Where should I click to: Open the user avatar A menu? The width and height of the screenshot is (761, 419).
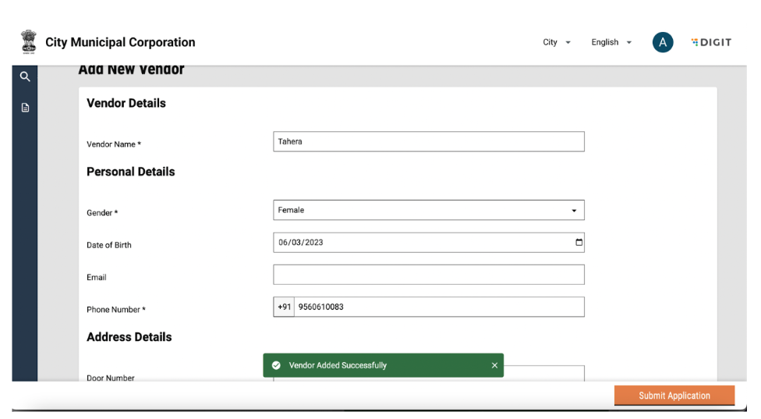click(x=662, y=42)
